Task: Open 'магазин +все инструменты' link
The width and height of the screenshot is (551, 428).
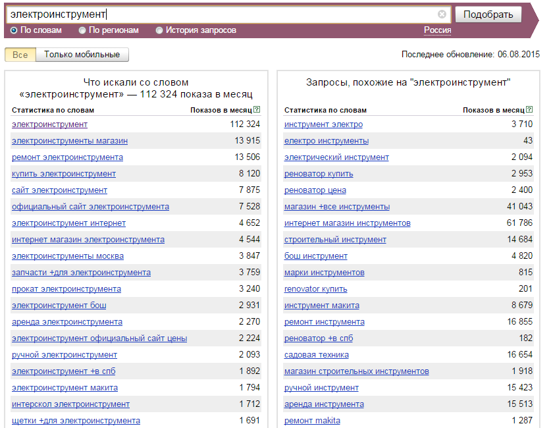Action: (337, 207)
